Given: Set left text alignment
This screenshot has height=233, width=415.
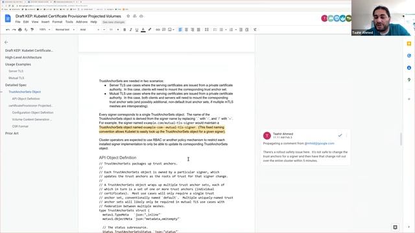Looking at the screenshot, I should coord(180,30).
